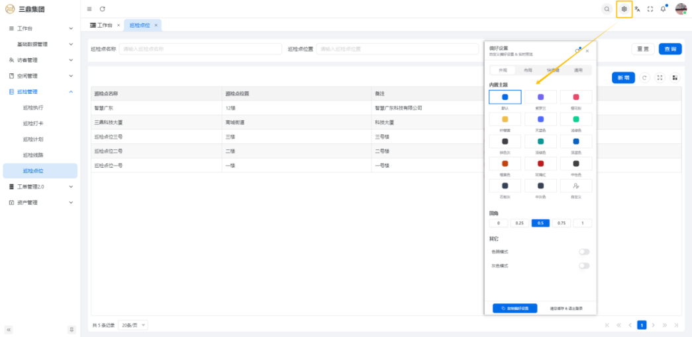Screen dimensions: 692x337
Task: Open the preferences gear icon in header
Action: tap(624, 9)
